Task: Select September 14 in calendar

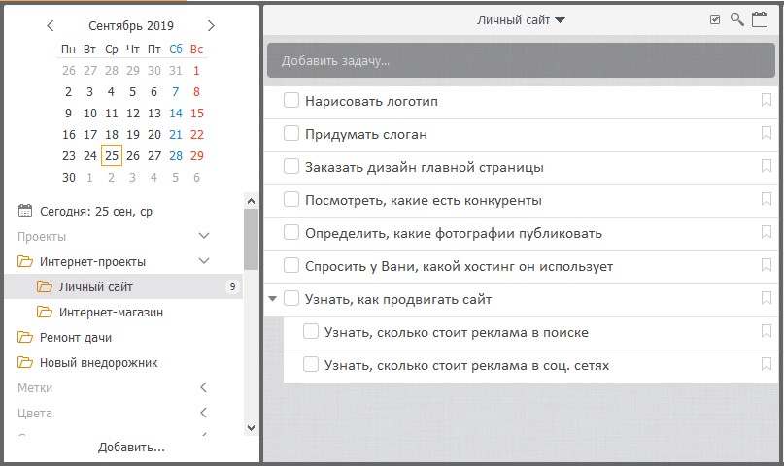Action: tap(176, 114)
